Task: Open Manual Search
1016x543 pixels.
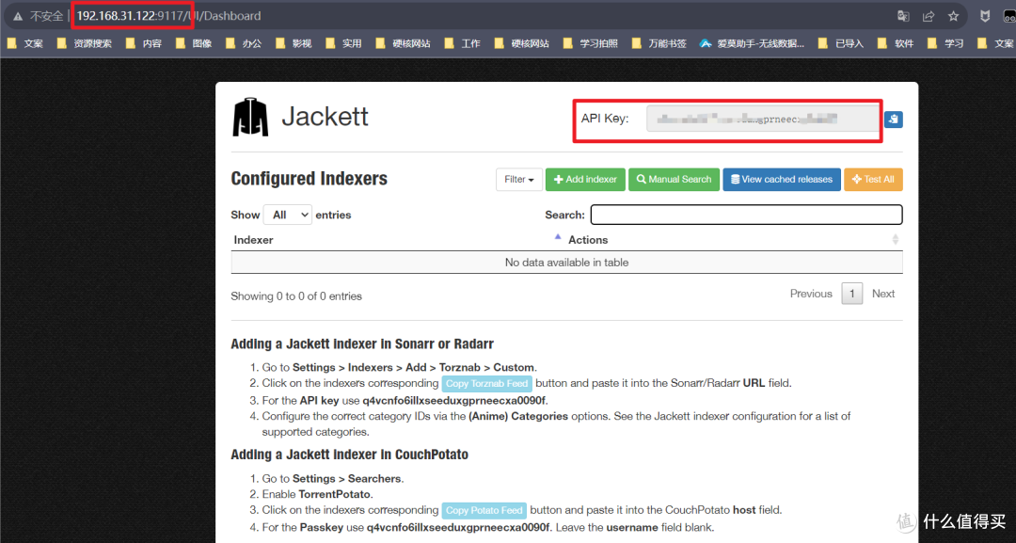Action: [674, 180]
